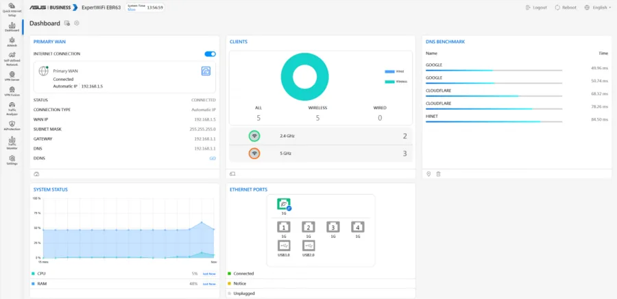Click the WIRELESS client count

click(317, 118)
